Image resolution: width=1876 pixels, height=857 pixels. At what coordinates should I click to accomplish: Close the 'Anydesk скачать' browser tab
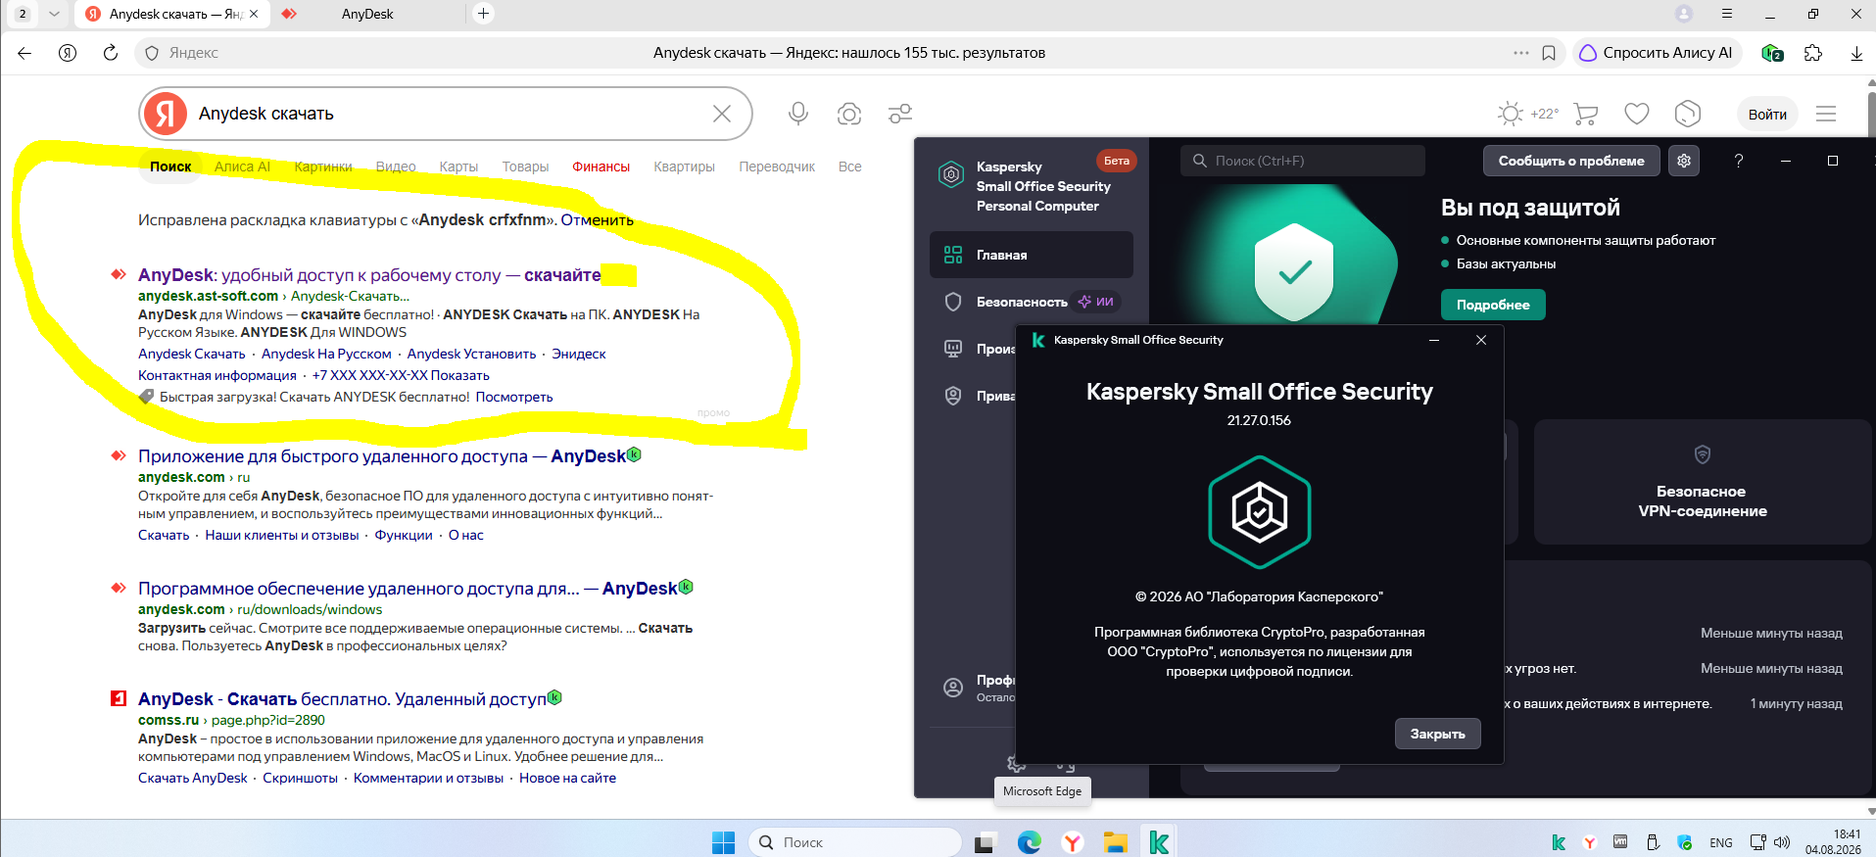[x=254, y=14]
